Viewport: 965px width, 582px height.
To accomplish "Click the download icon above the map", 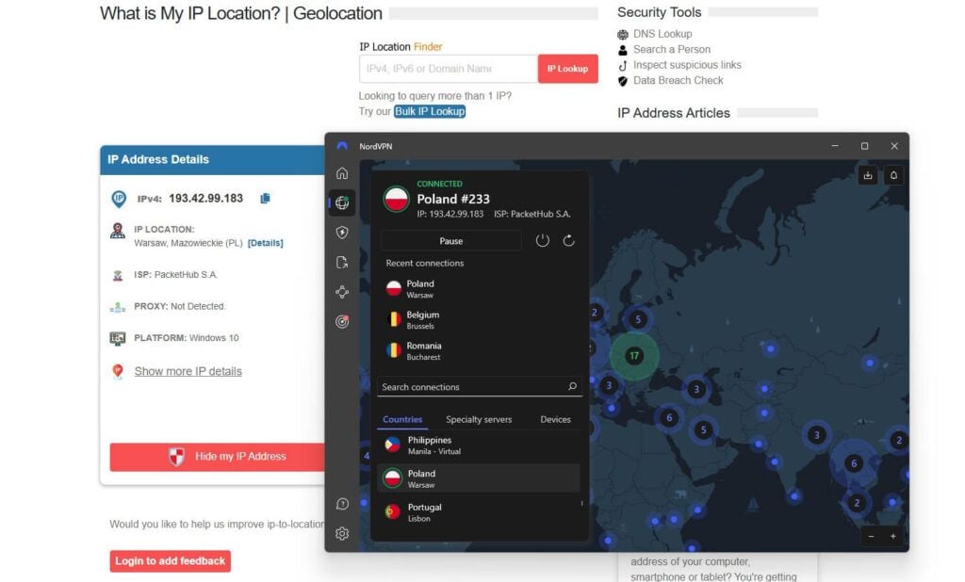I will point(867,175).
